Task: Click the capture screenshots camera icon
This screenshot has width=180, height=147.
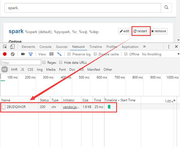Action: [23, 54]
